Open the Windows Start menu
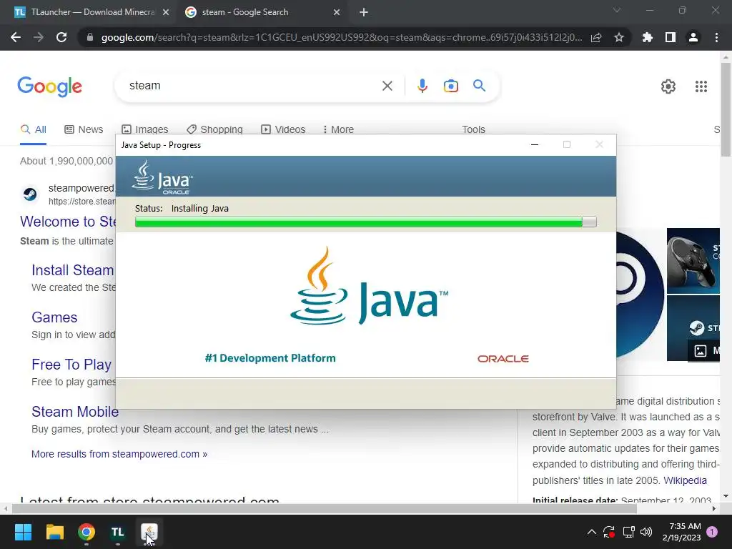 click(x=23, y=532)
